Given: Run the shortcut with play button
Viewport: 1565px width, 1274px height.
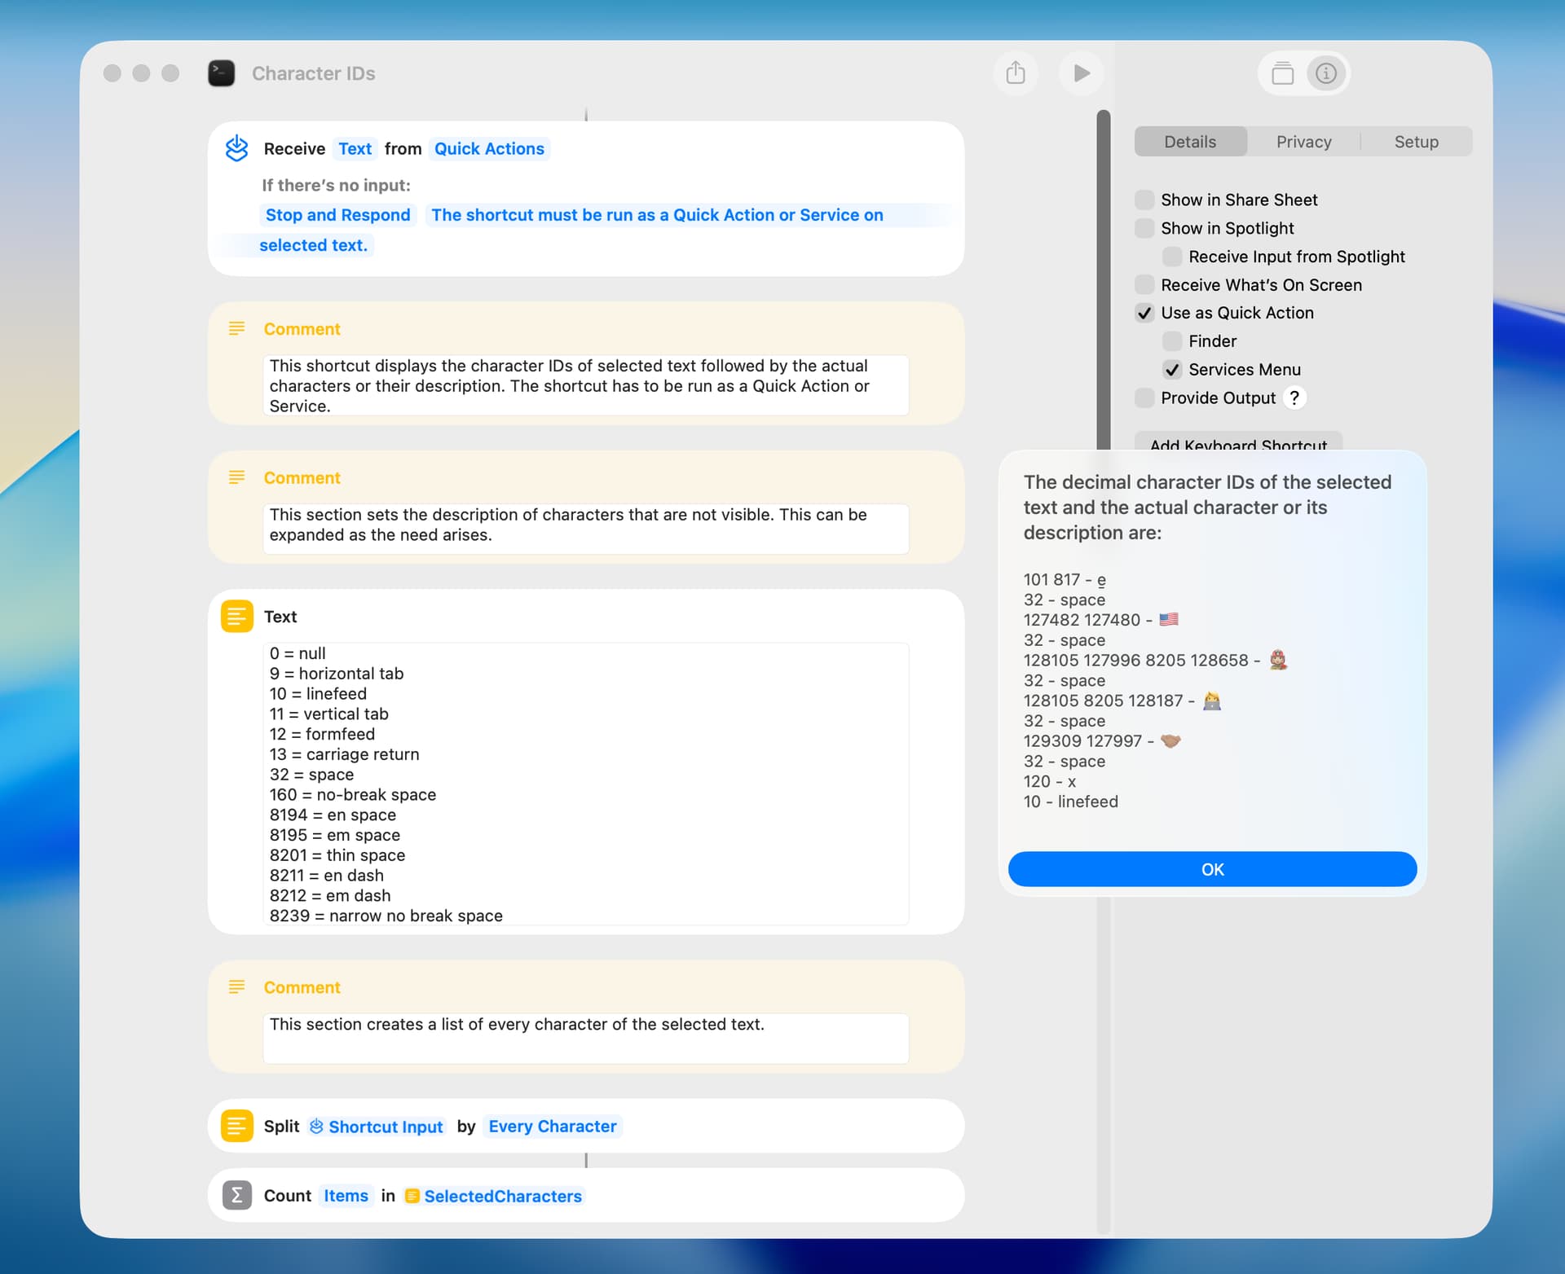Looking at the screenshot, I should tap(1081, 73).
